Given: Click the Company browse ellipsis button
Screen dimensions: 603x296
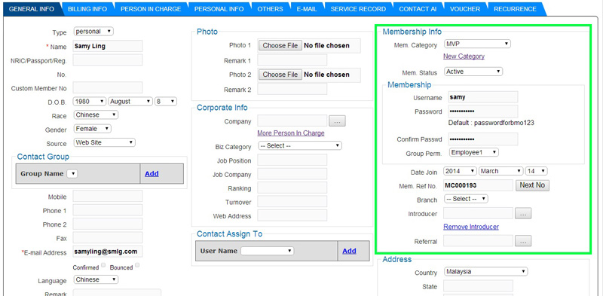Looking at the screenshot, I should (x=337, y=121).
